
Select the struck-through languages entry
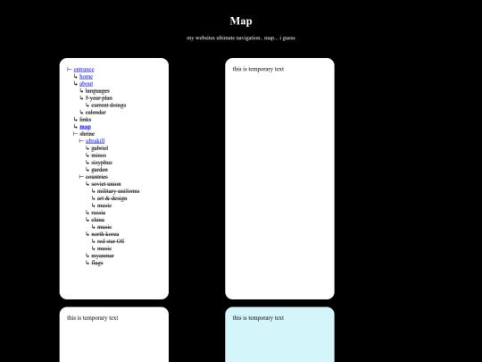97,91
